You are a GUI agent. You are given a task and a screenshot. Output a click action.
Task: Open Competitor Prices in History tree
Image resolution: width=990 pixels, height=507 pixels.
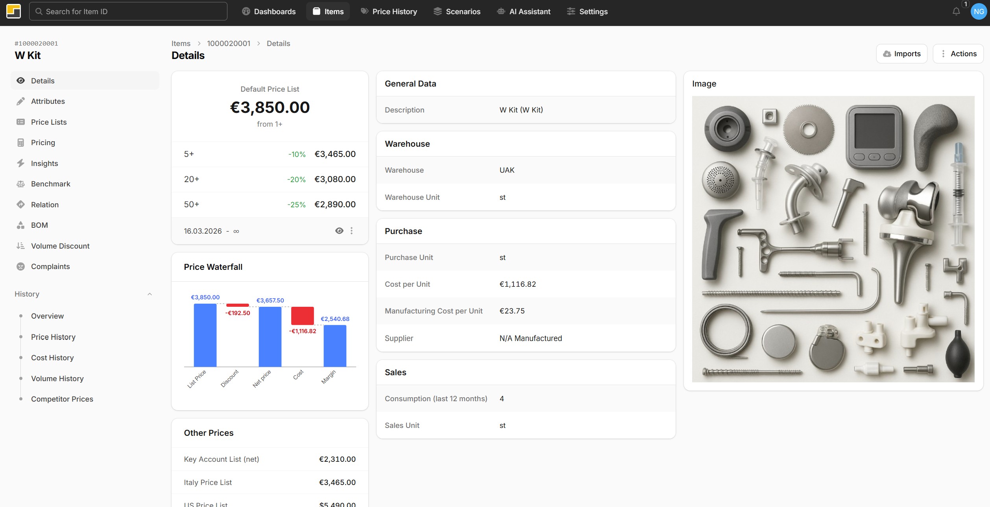click(x=62, y=399)
